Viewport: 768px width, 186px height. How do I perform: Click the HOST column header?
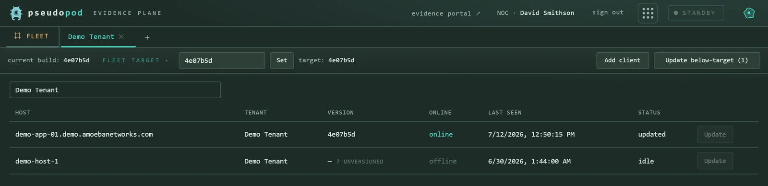click(23, 113)
